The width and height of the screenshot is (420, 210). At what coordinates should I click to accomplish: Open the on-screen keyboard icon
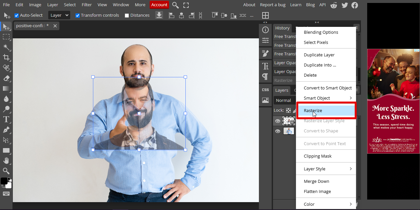6,194
